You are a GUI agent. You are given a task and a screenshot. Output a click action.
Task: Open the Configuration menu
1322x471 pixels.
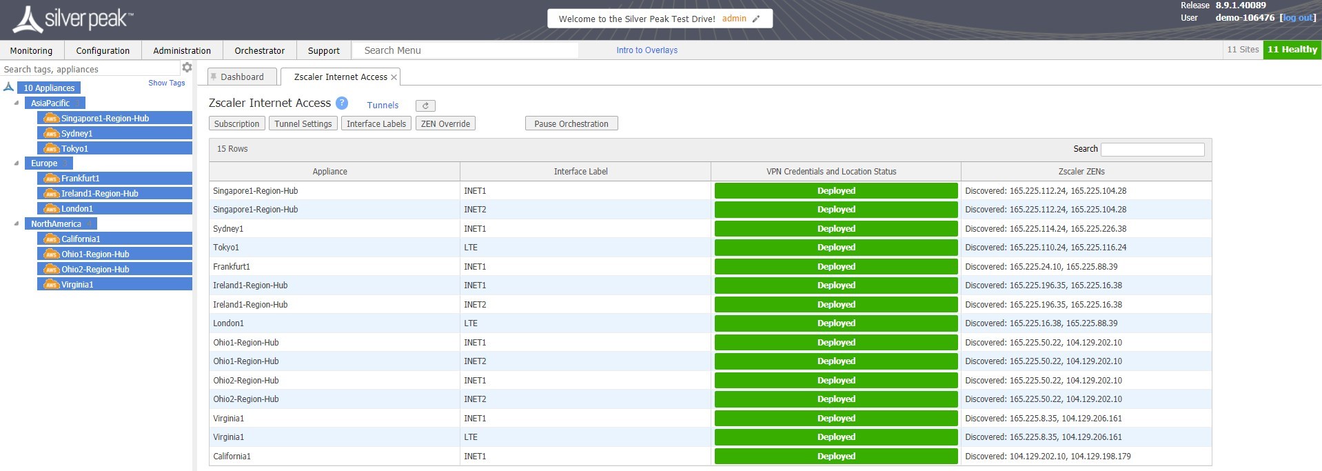click(x=103, y=50)
